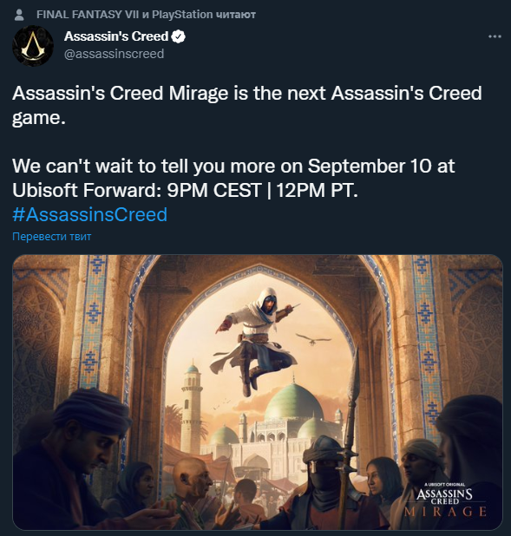Click the Assassin's Creed Mirage logo in image

(445, 500)
